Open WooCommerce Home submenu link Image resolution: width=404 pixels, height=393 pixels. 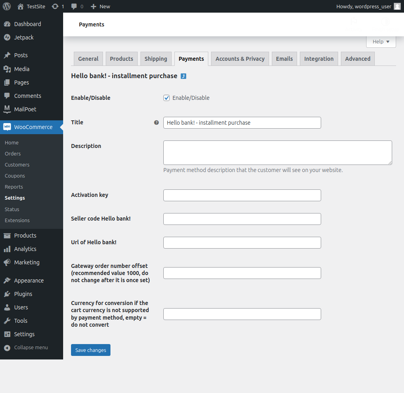click(11, 142)
